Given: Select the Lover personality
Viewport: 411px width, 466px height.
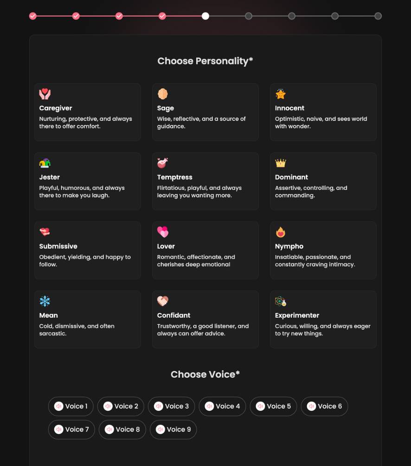Looking at the screenshot, I should click(205, 250).
